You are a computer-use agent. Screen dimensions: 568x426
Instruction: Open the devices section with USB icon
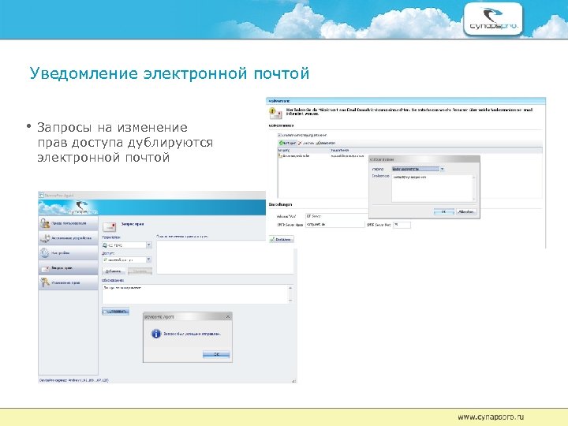click(x=68, y=238)
